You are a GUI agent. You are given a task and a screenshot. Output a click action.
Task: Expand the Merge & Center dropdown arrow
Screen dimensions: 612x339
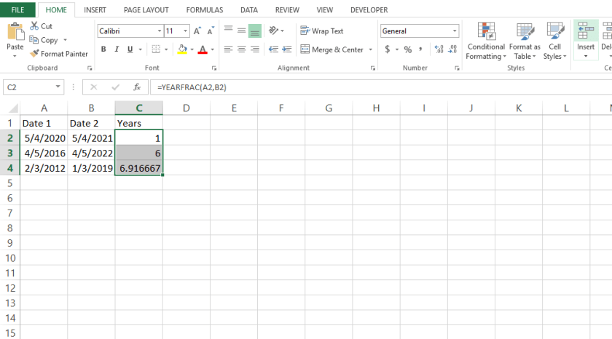tap(370, 49)
